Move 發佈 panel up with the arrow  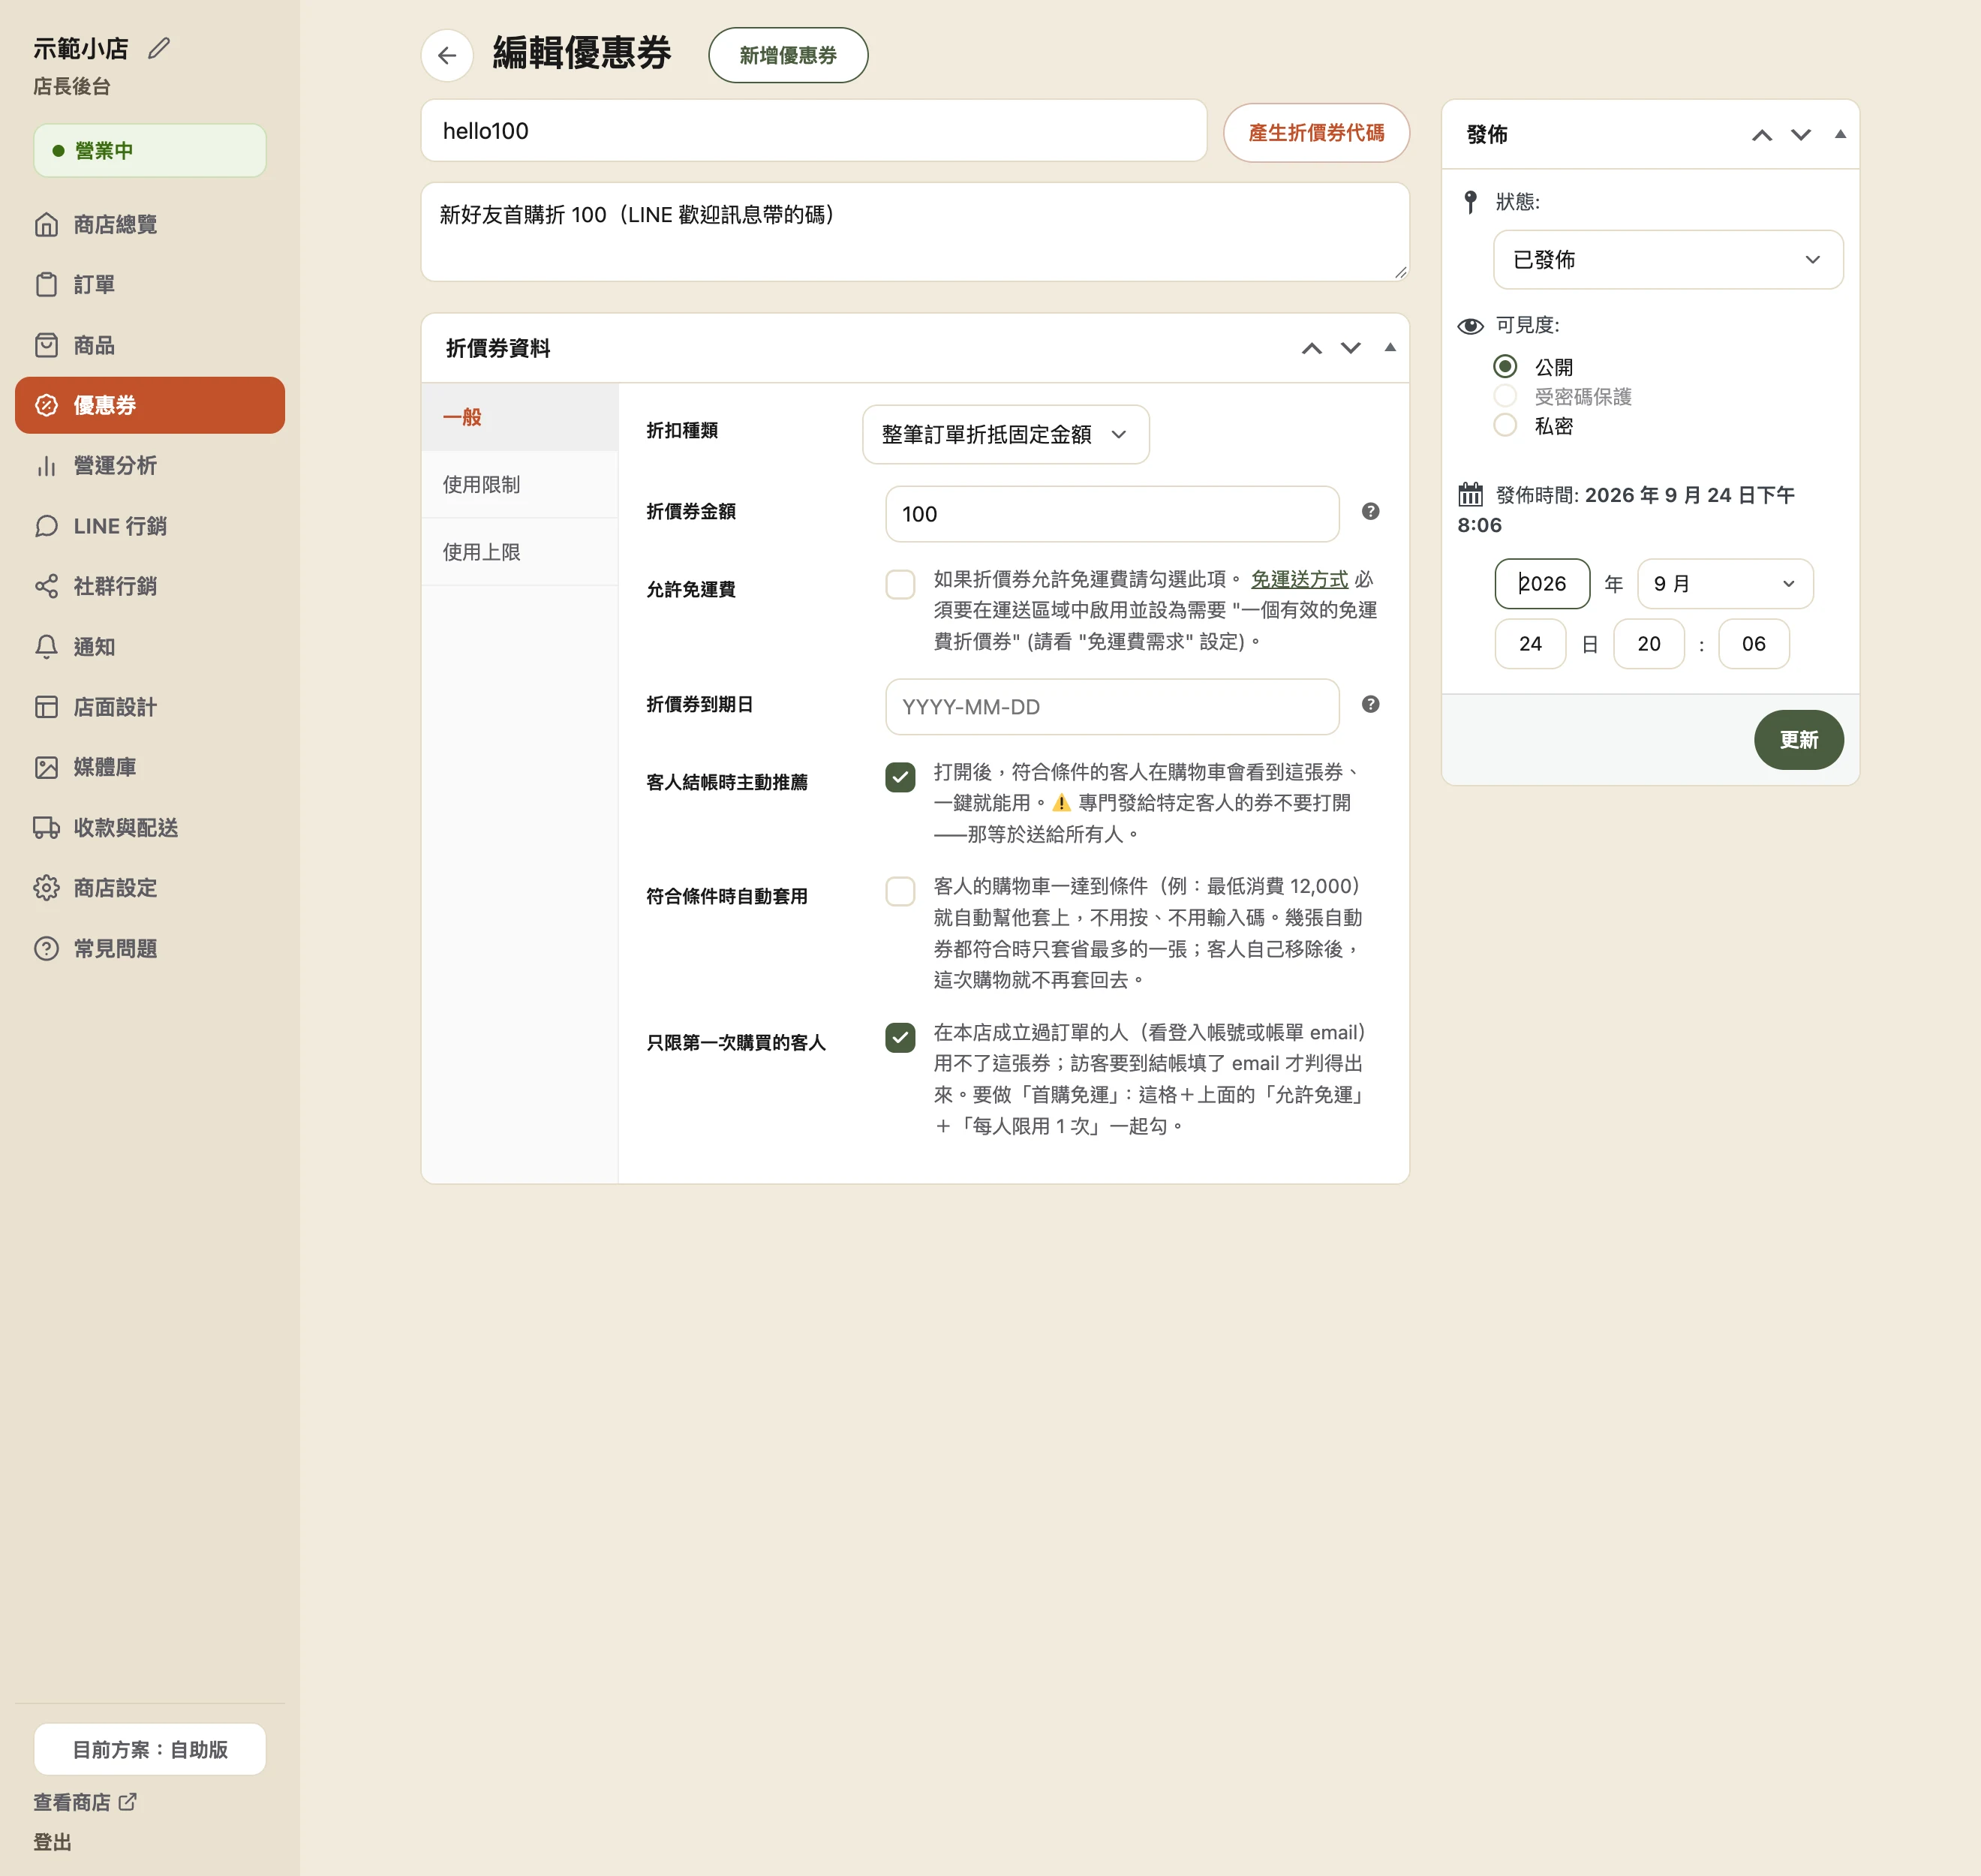point(1762,135)
